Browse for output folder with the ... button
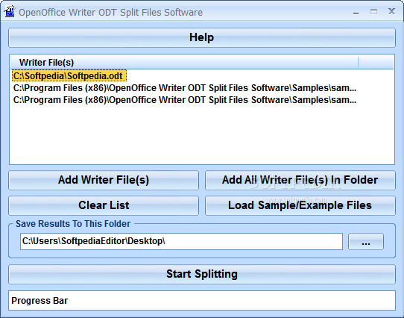This screenshot has height=318, width=404. tap(366, 241)
